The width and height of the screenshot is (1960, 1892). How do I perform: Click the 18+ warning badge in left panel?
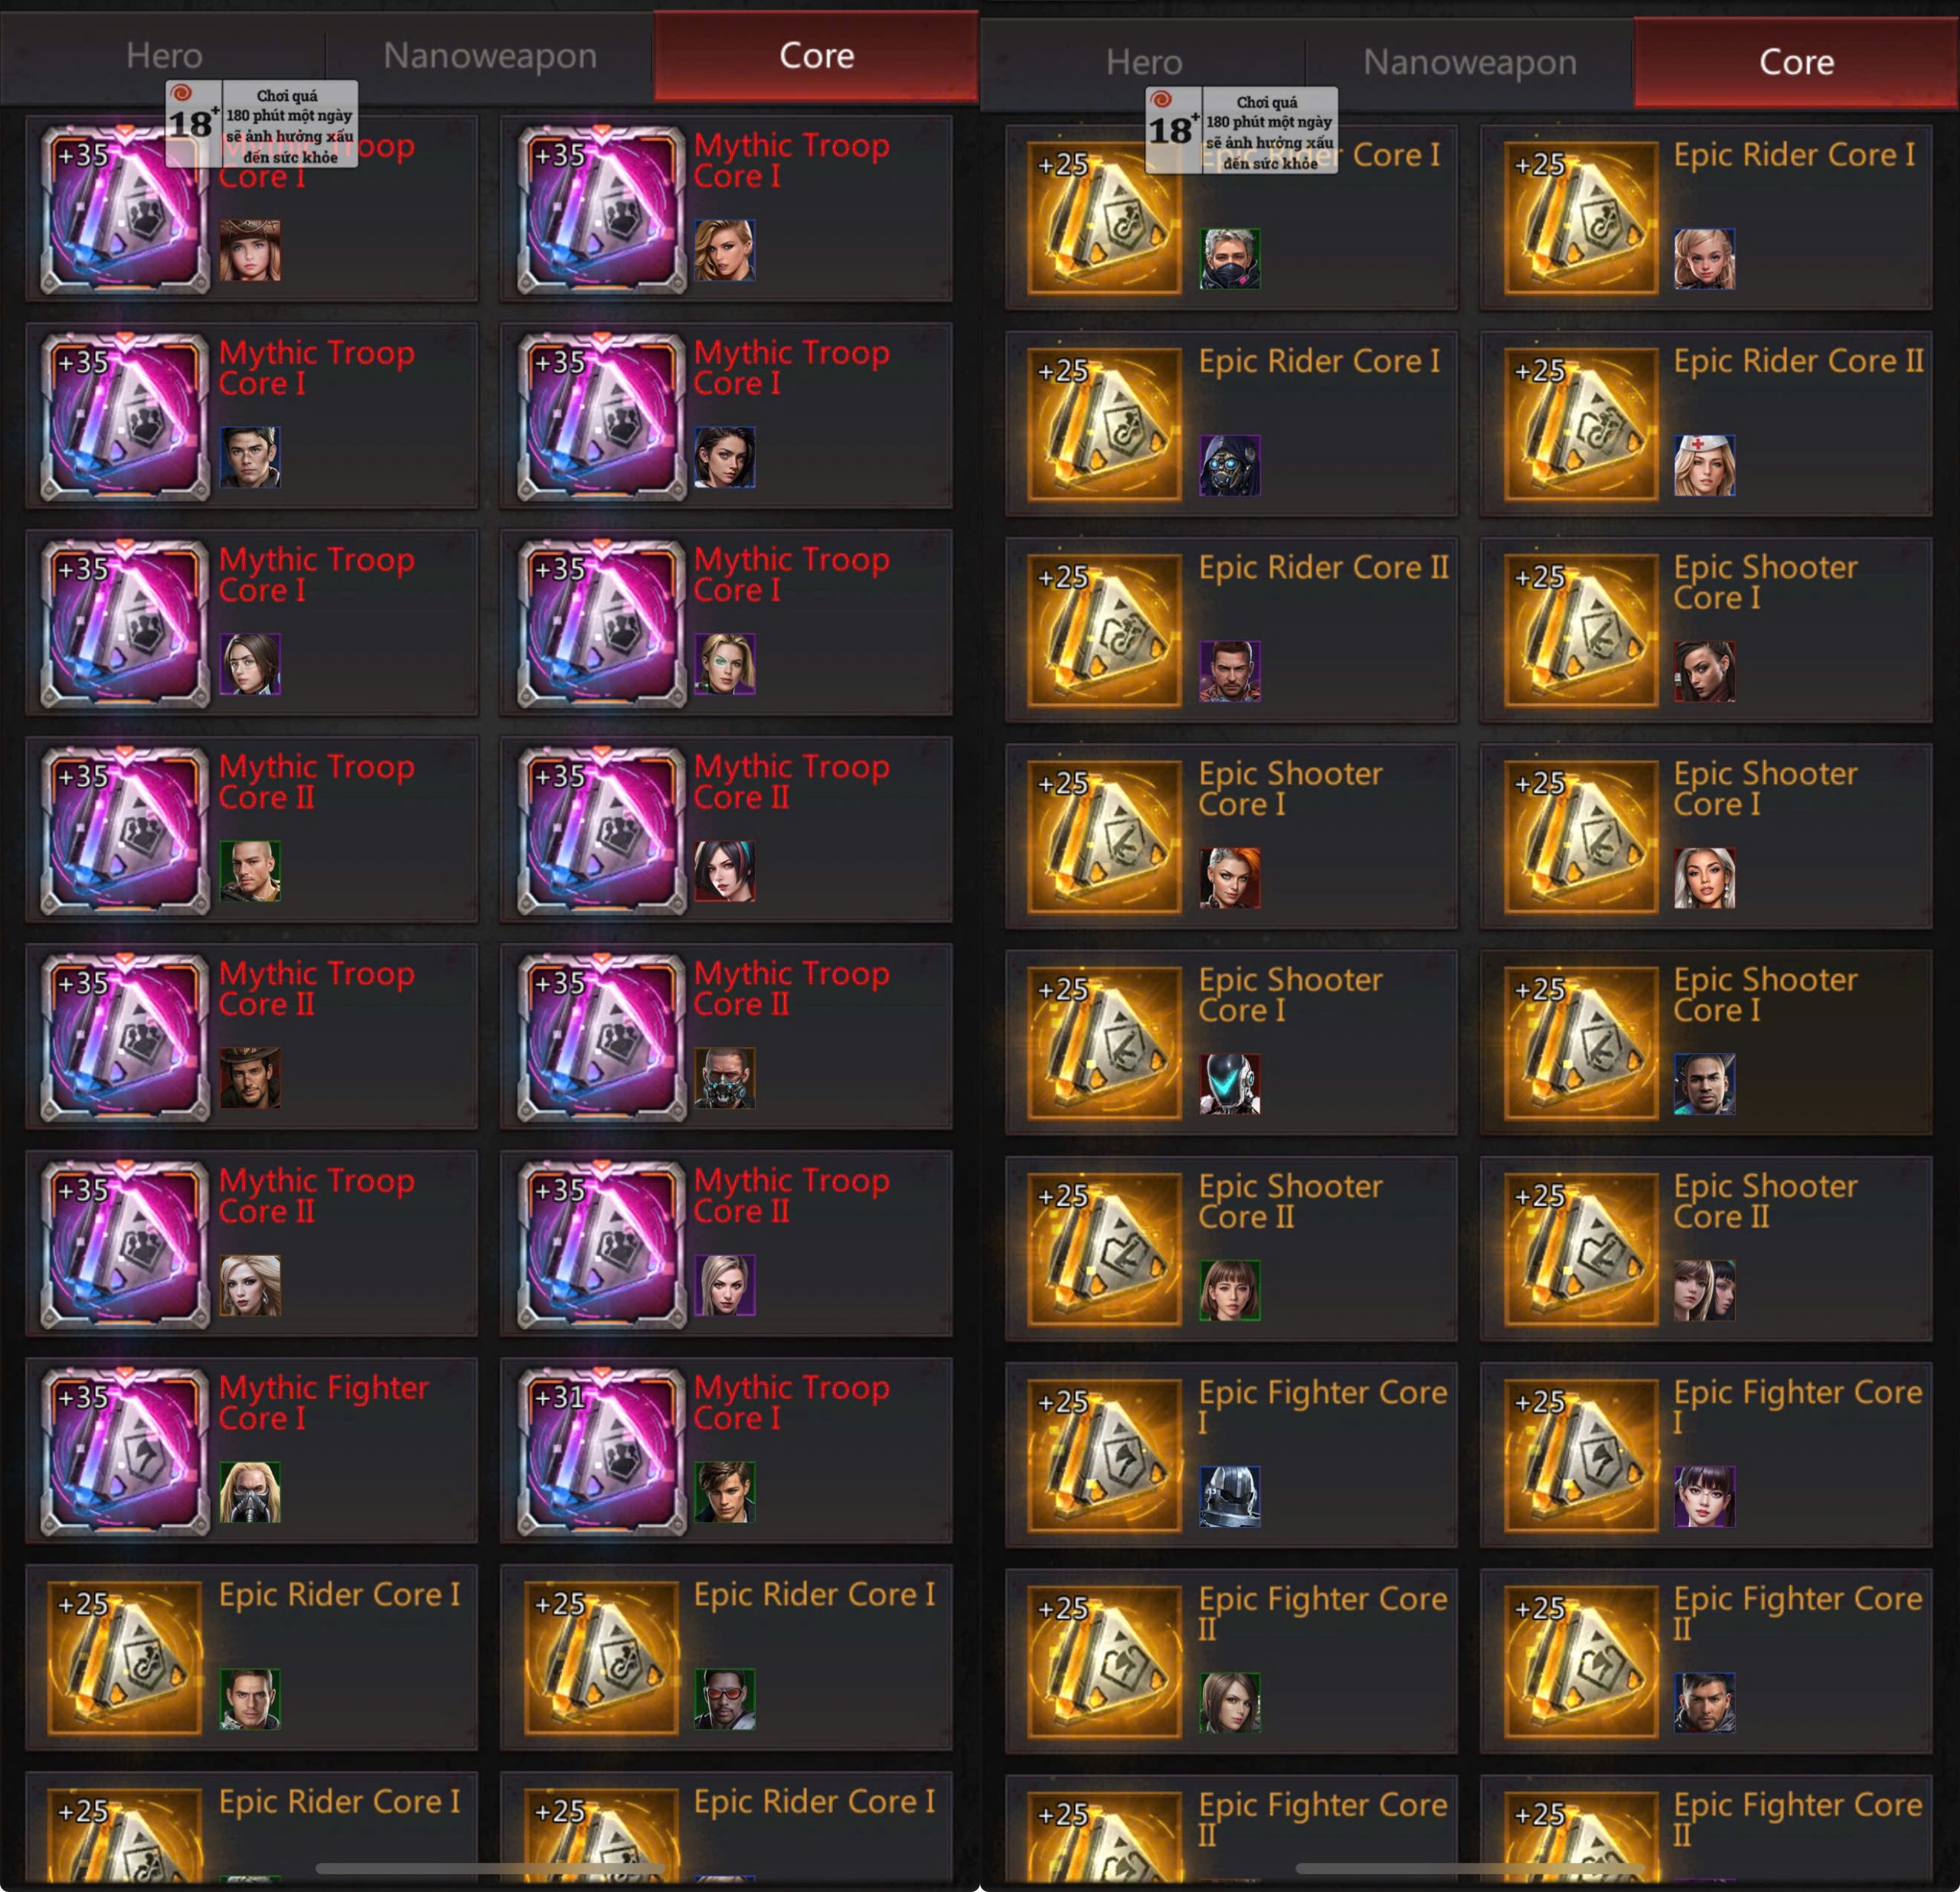pyautogui.click(x=262, y=124)
